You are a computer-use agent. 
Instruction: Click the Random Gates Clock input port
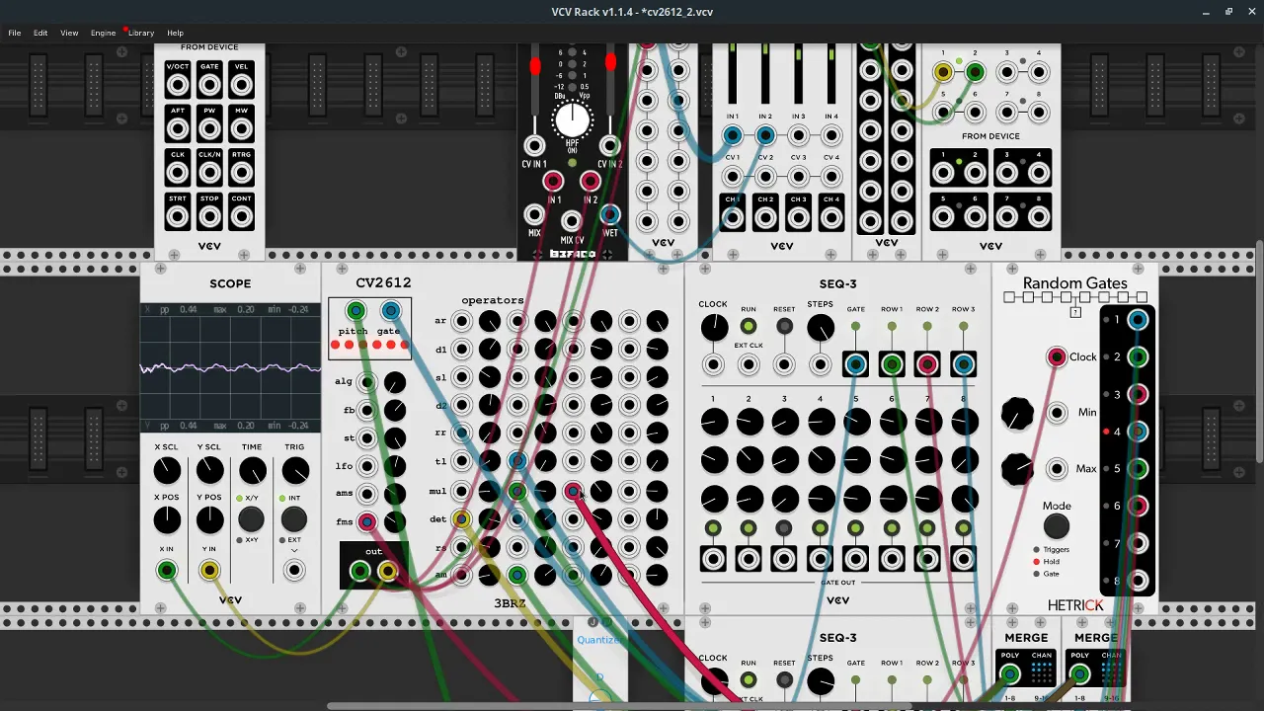coord(1058,356)
